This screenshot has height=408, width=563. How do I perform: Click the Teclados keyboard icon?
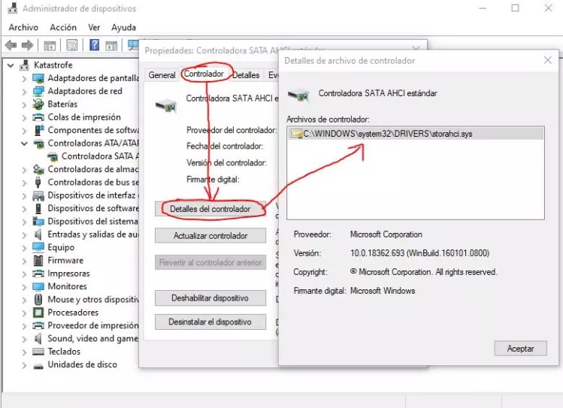tap(39, 352)
